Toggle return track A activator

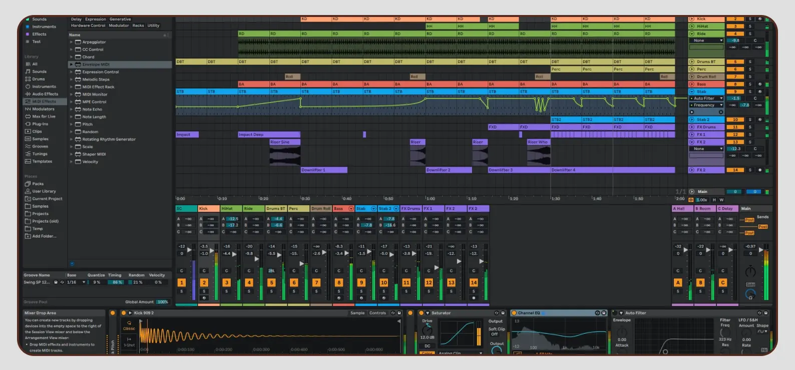678,282
